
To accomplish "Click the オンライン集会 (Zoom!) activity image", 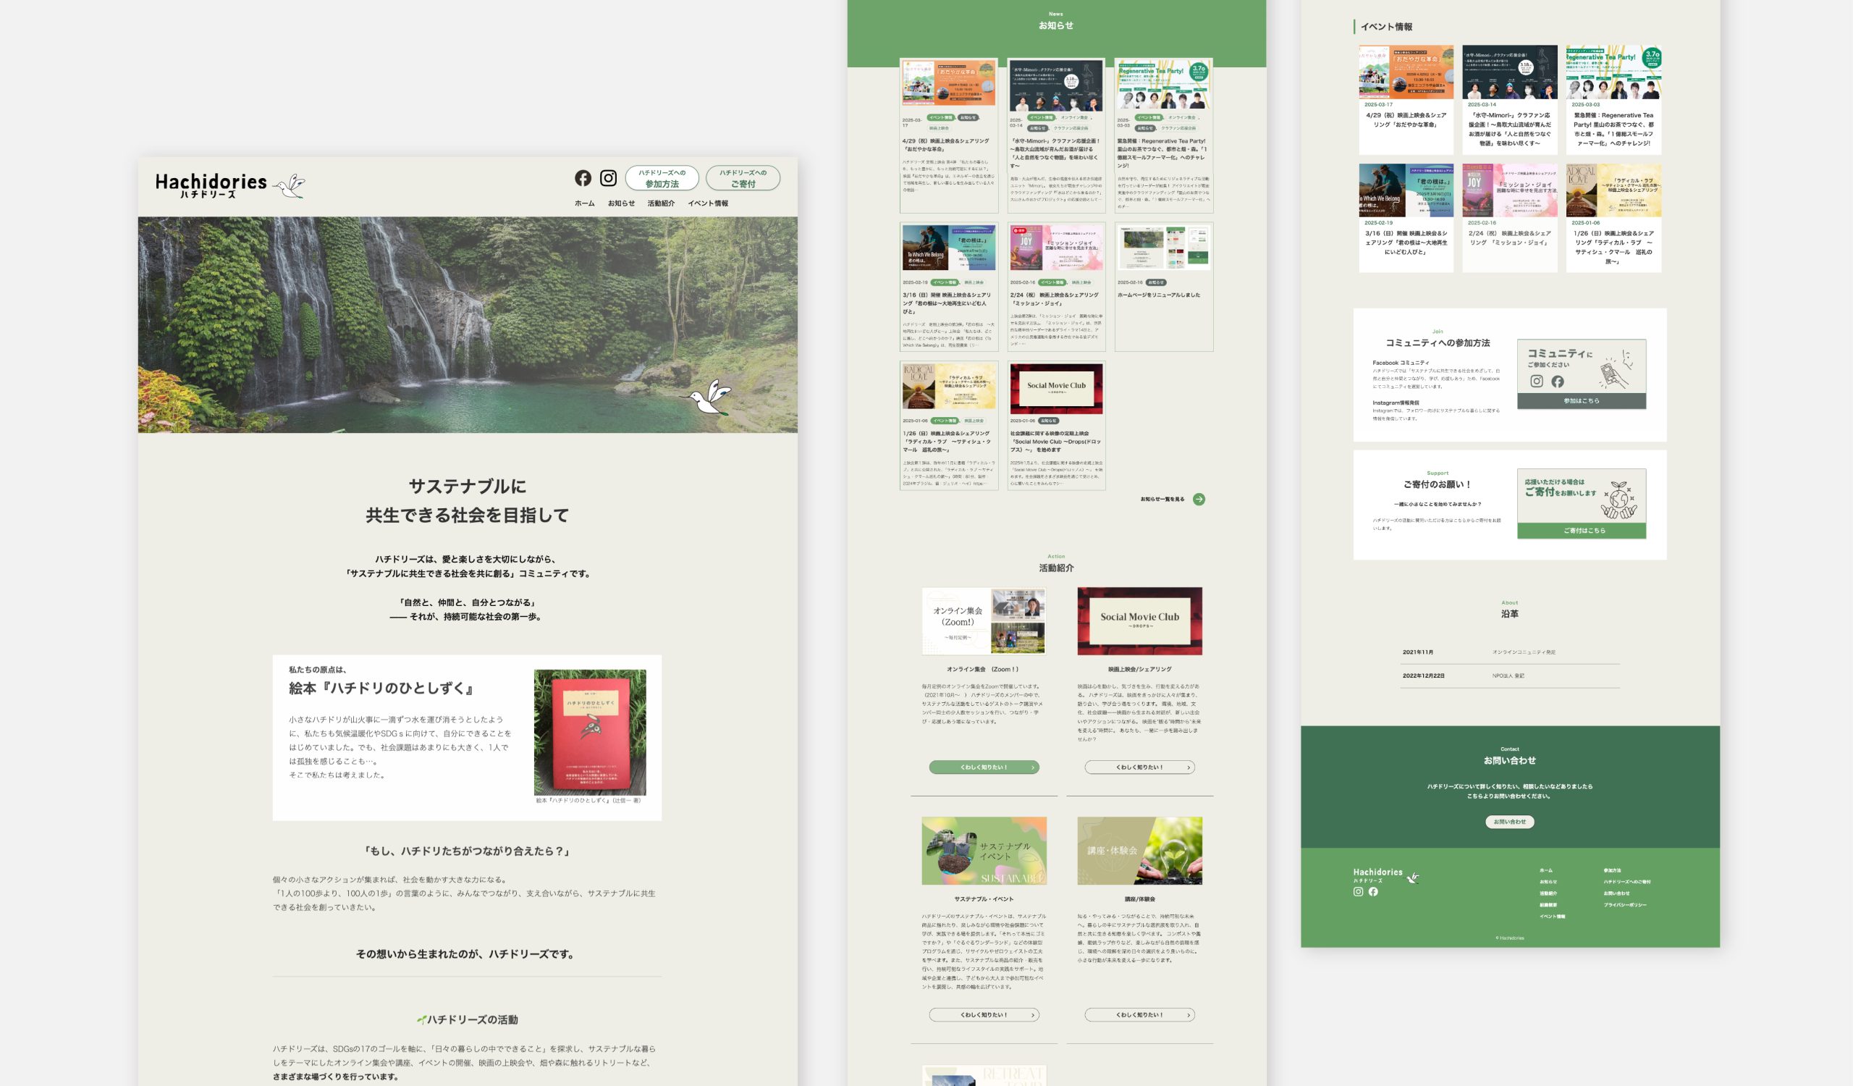I will coord(984,620).
